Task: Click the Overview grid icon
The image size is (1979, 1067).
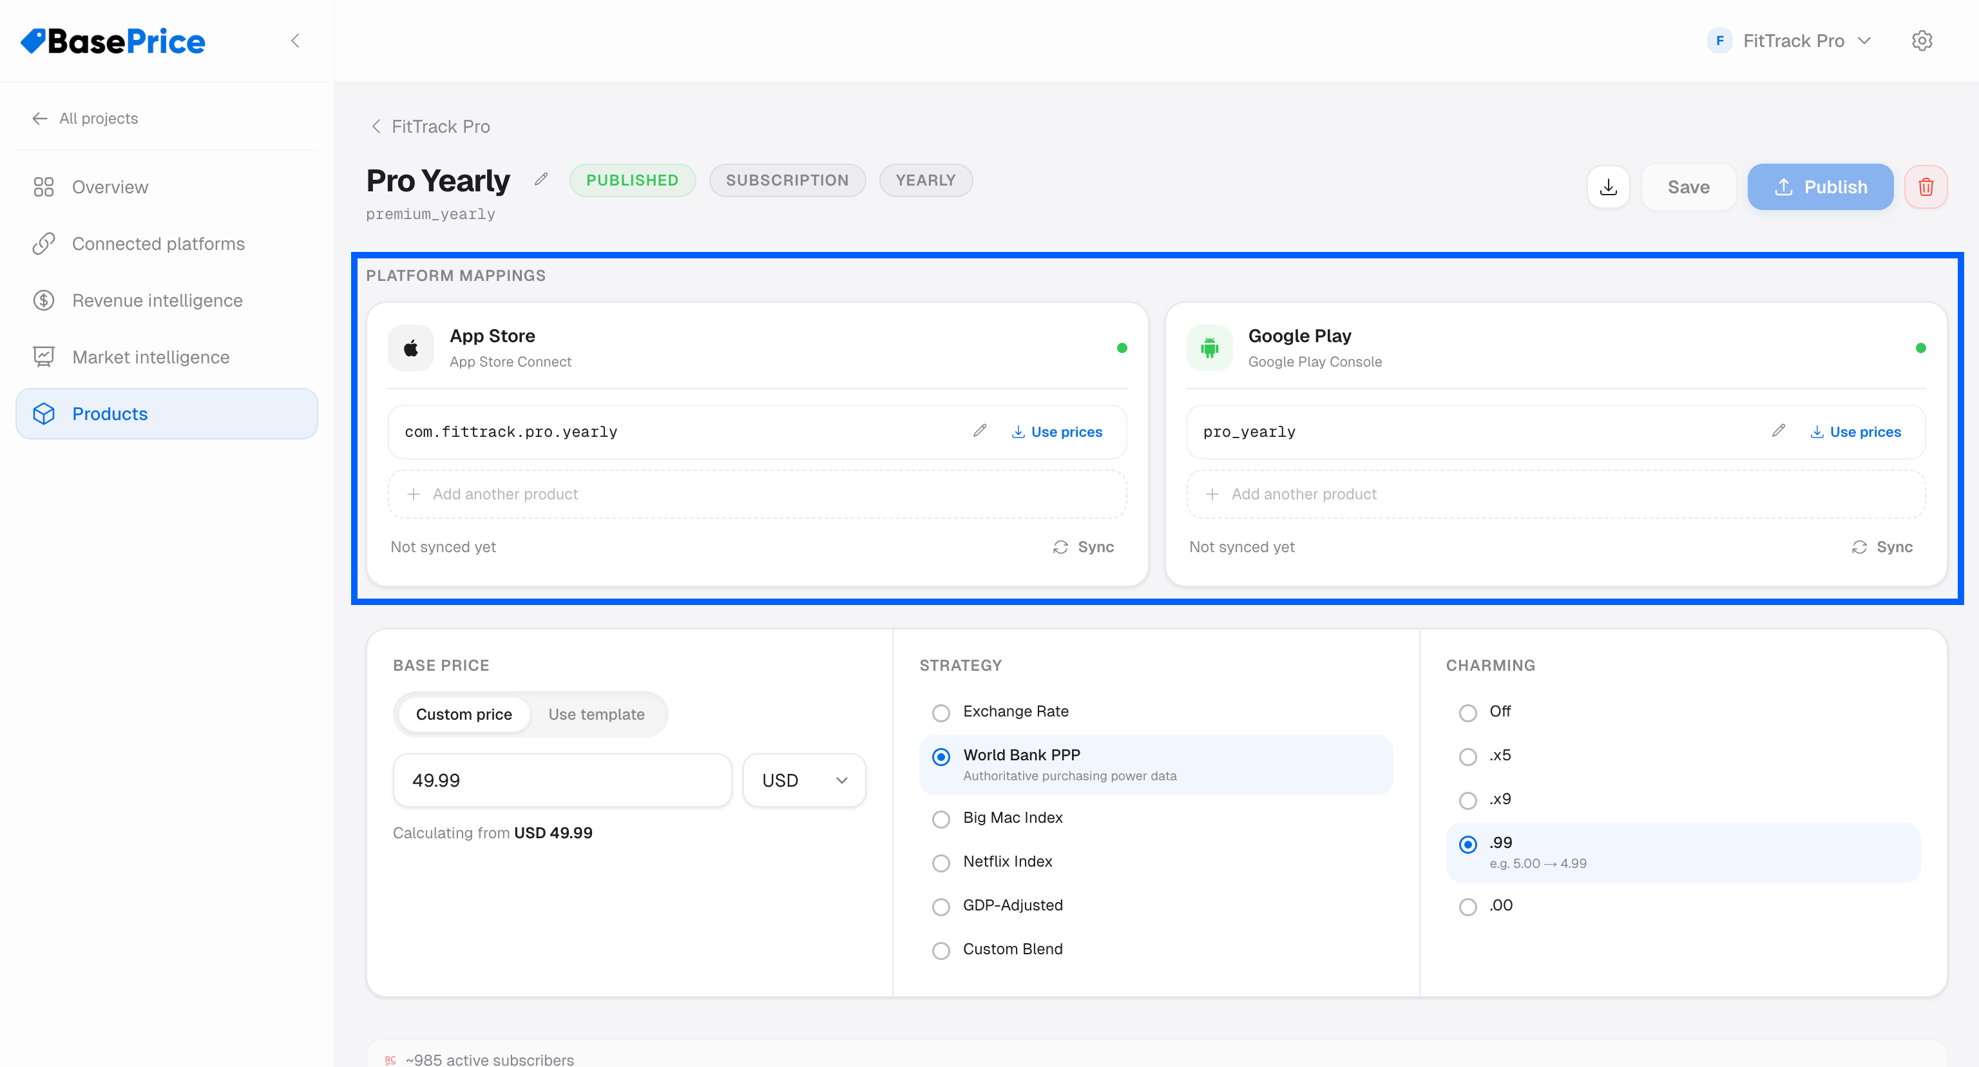Action: click(x=44, y=187)
